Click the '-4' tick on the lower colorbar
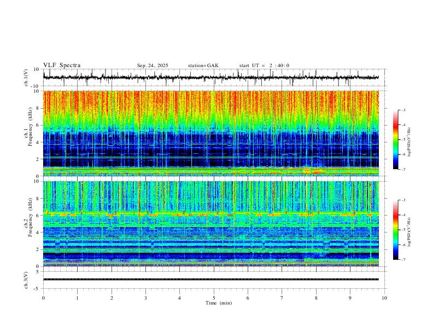 pos(403,215)
